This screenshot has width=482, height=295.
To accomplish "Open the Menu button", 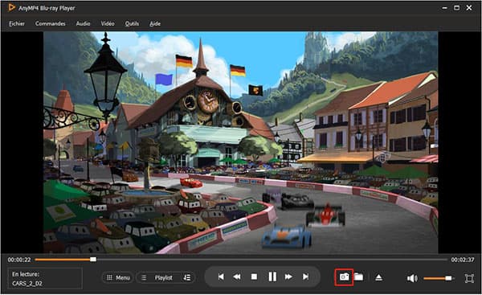I will click(118, 278).
